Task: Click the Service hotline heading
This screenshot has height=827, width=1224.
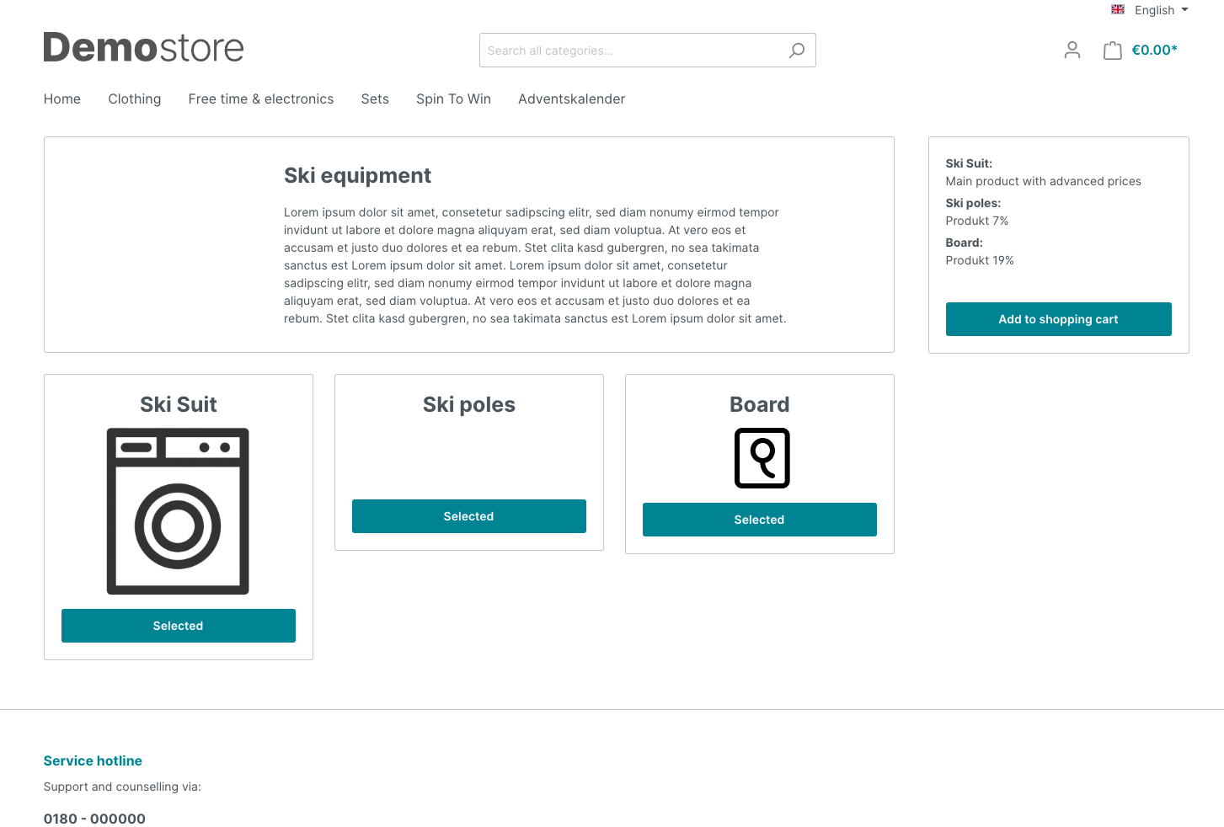Action: 93,760
